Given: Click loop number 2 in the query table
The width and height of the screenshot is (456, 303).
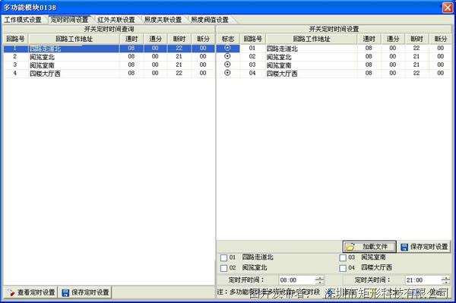Looking at the screenshot, I should [x=15, y=56].
